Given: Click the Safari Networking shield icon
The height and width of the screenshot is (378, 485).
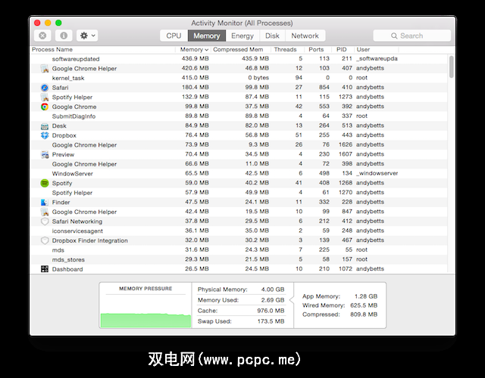Looking at the screenshot, I should point(45,222).
